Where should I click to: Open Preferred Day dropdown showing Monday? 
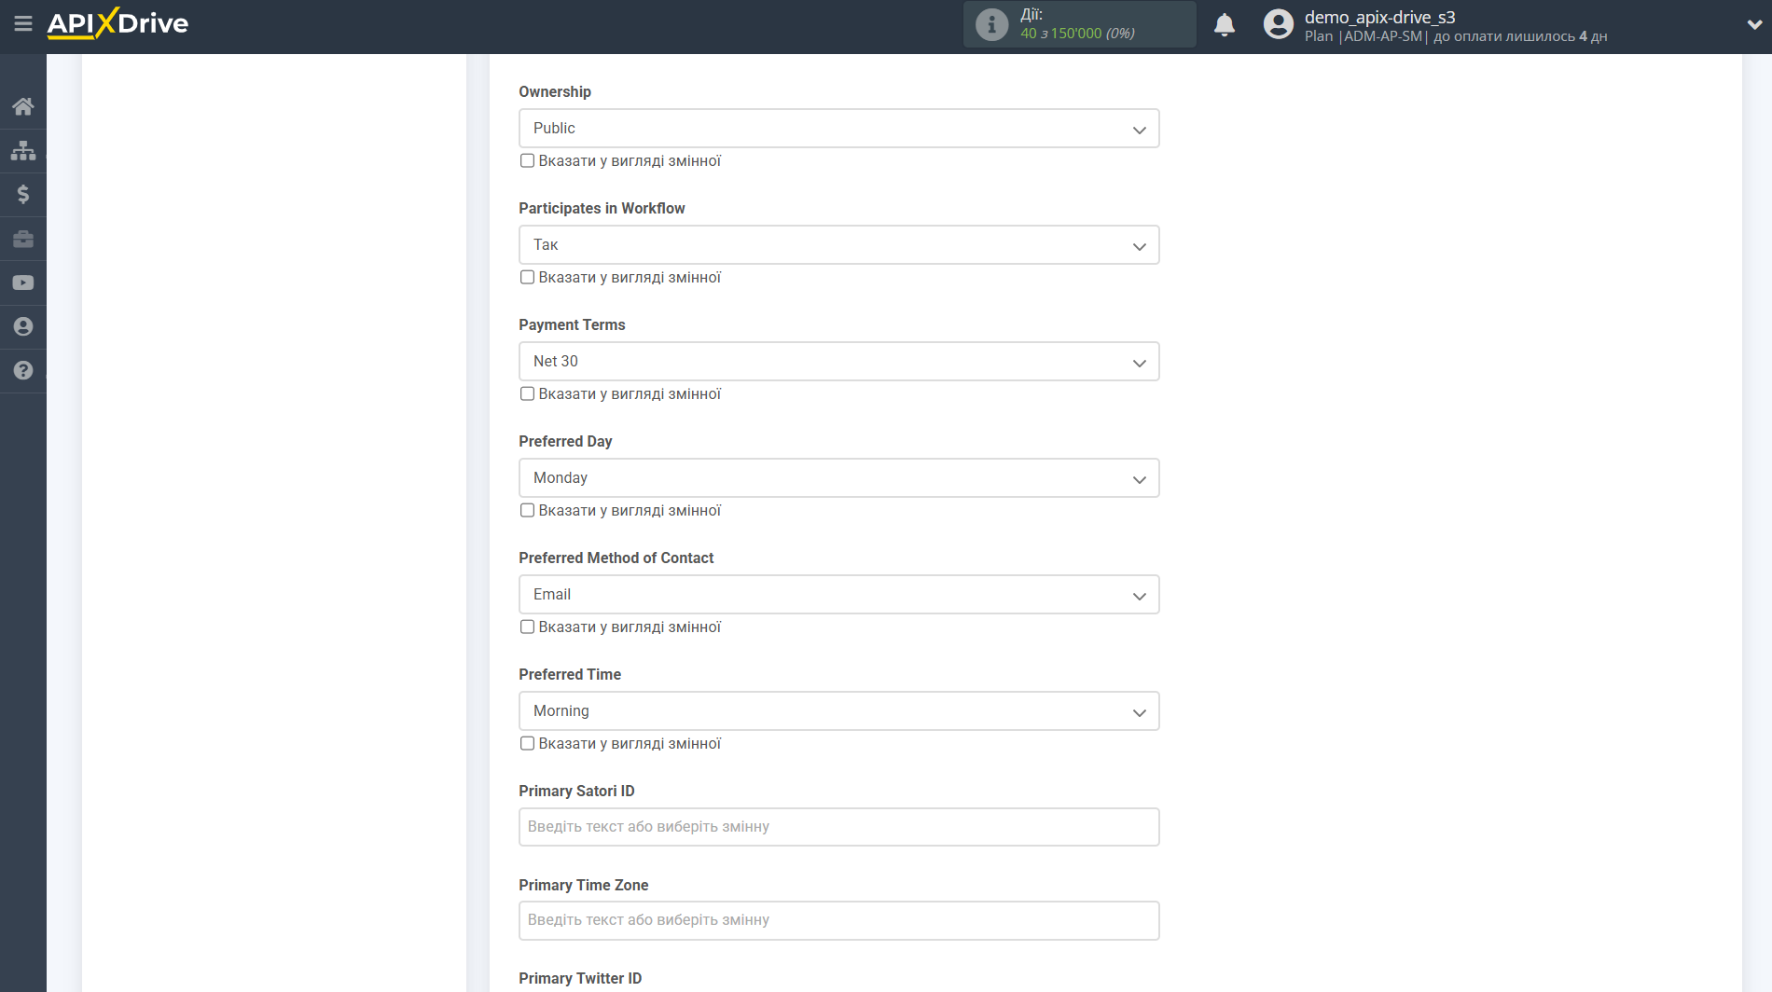pyautogui.click(x=838, y=478)
